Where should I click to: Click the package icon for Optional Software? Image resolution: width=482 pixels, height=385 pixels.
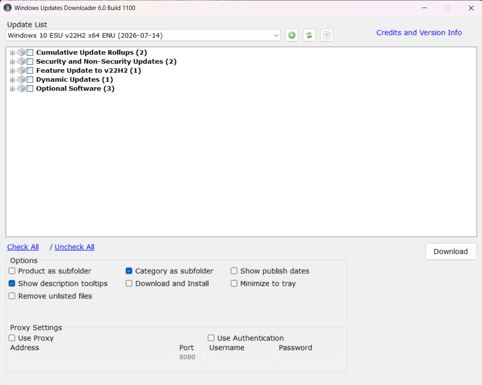coord(22,89)
